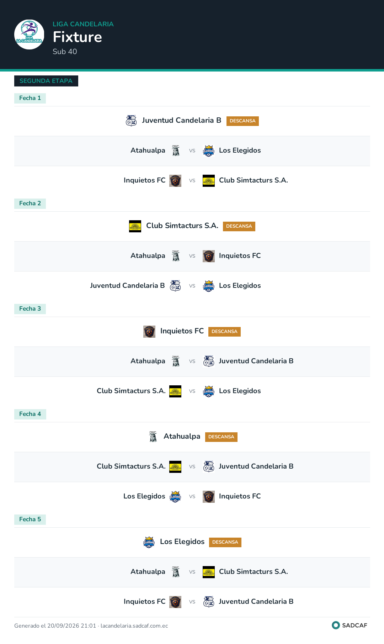
Task: Select the SEGUNDA ETAPA stage tab
Action: (x=46, y=81)
